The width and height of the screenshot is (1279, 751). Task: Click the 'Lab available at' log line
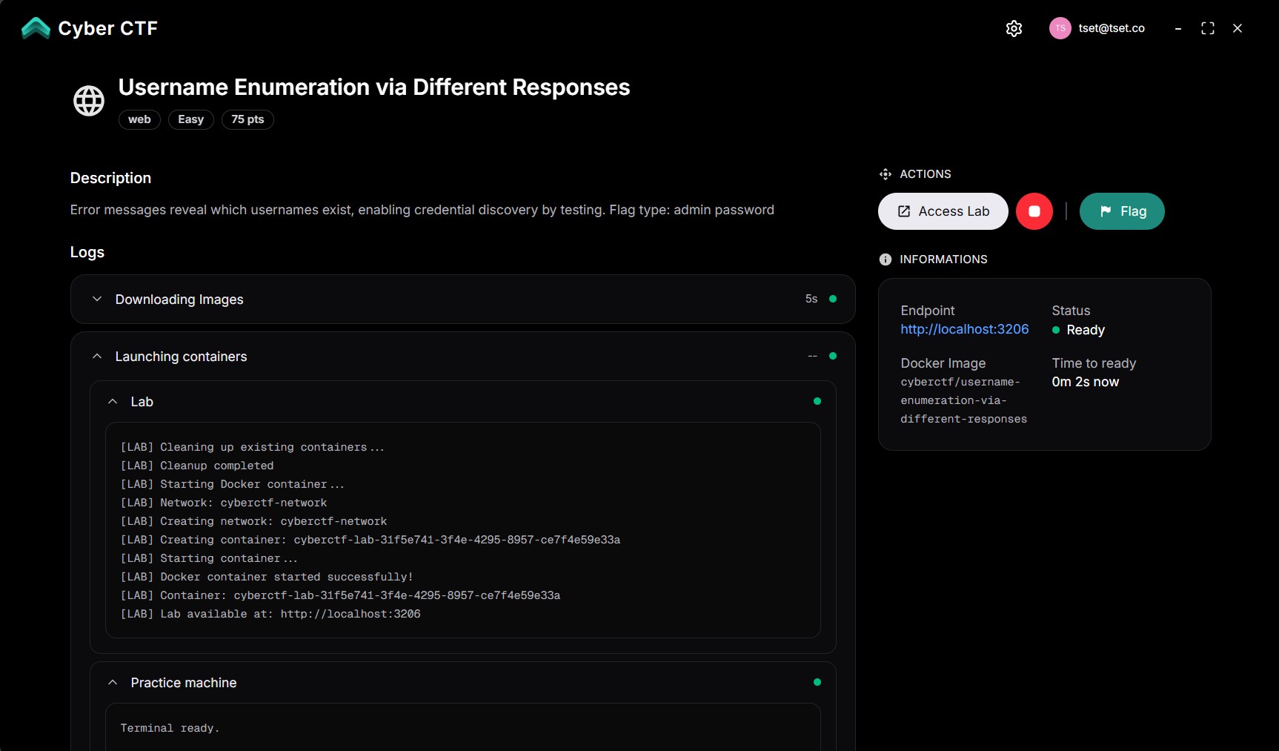(270, 614)
